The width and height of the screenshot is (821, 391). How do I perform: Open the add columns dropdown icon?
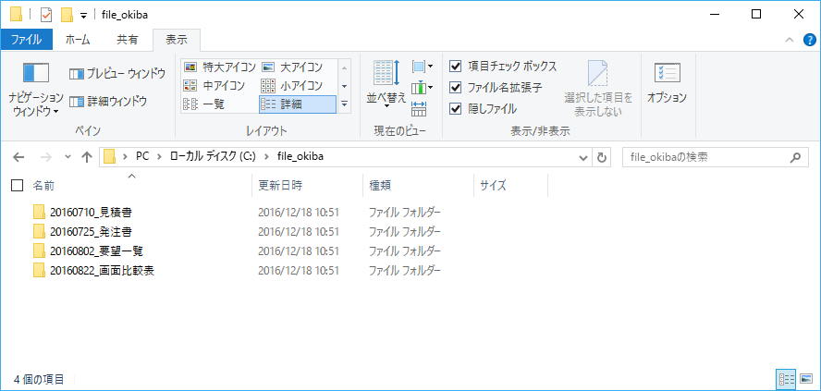(422, 88)
